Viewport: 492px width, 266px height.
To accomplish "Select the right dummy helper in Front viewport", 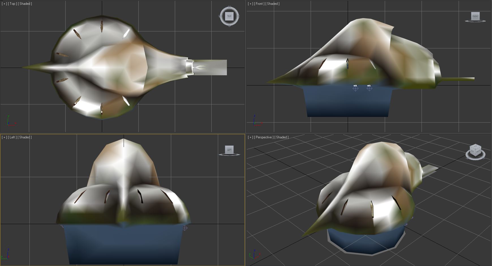I will tap(369, 88).
